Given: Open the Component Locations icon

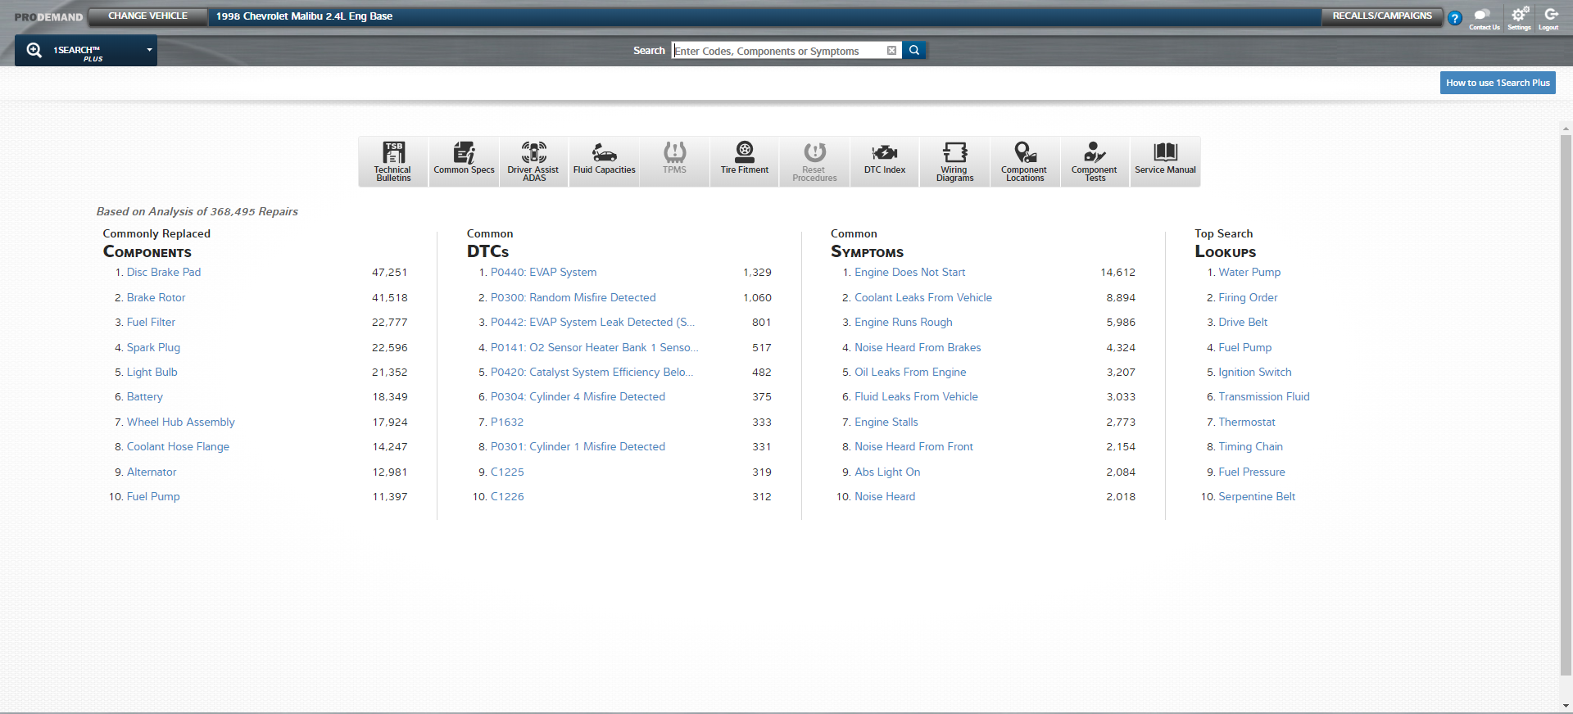Looking at the screenshot, I should [1024, 161].
